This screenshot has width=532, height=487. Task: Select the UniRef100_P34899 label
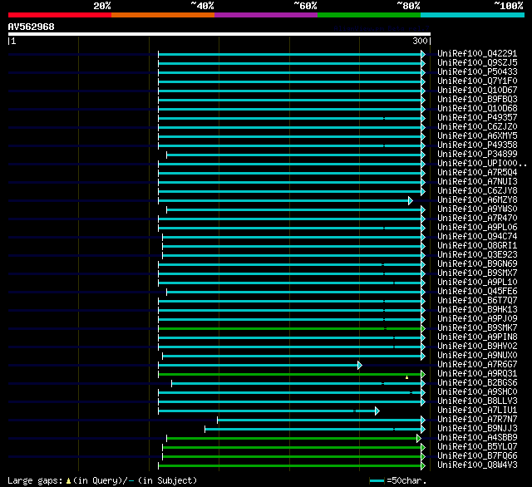[477, 155]
